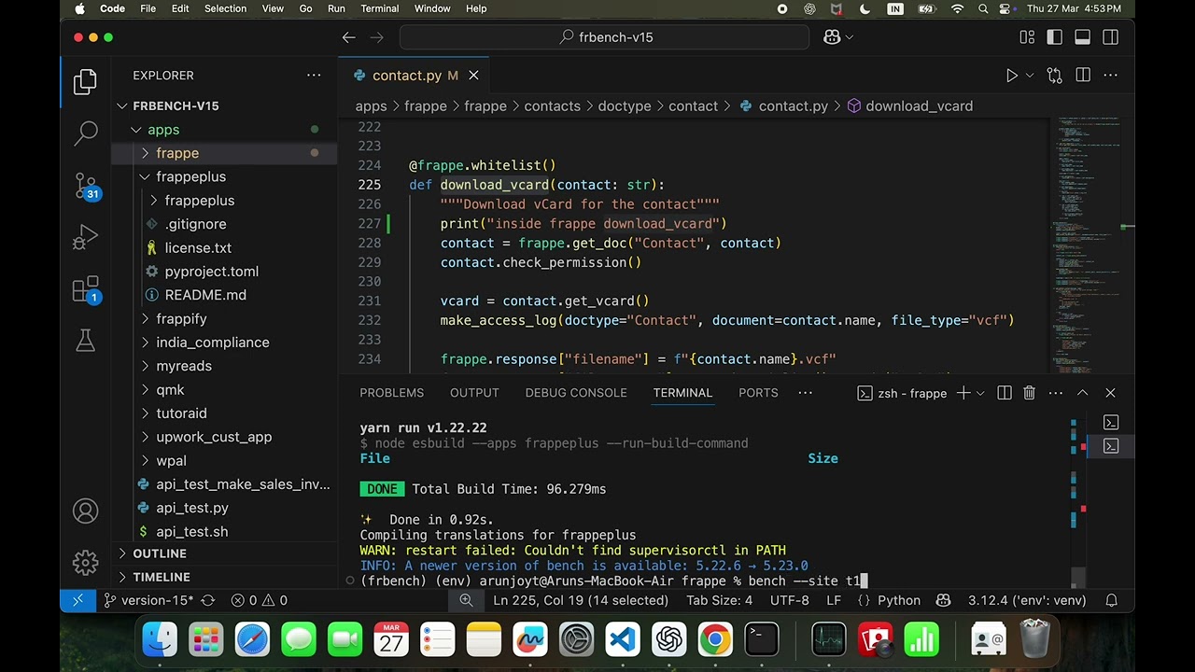Open editor more actions ellipsis
The height and width of the screenshot is (672, 1195).
(1111, 76)
